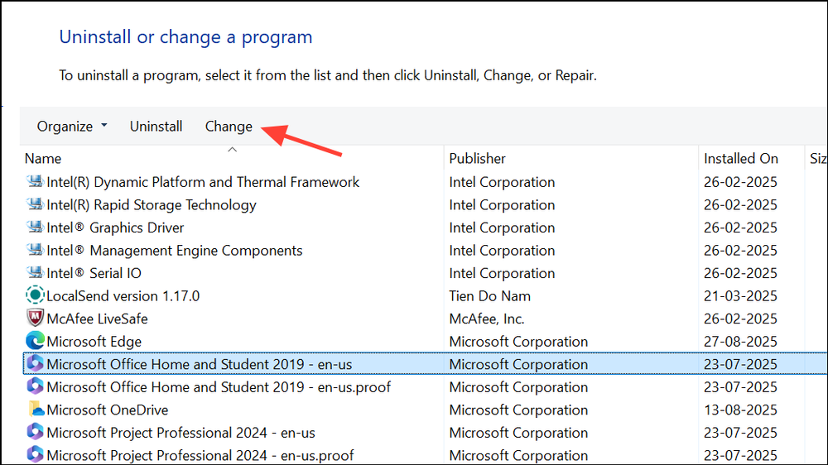Click the Intel Dynamic Platform program icon
Viewport: 828px width, 465px height.
click(35, 181)
